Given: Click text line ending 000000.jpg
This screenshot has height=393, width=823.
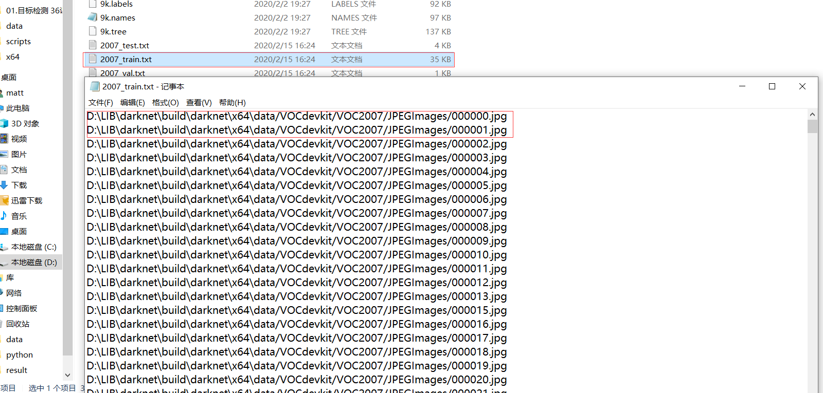Looking at the screenshot, I should (297, 116).
